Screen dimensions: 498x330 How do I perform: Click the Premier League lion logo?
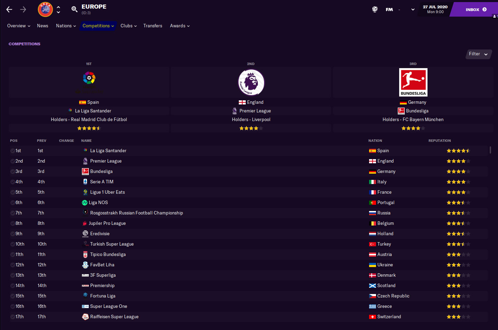[x=251, y=82]
